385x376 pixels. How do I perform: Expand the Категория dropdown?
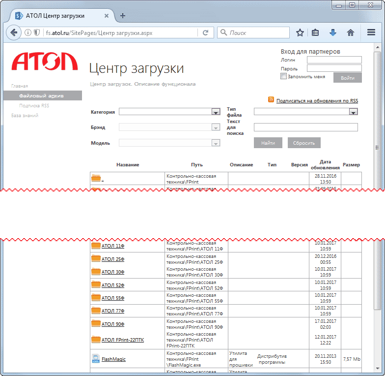[x=216, y=112]
